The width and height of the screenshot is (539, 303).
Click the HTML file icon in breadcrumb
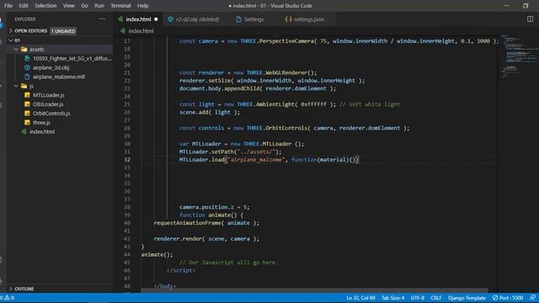pyautogui.click(x=123, y=31)
